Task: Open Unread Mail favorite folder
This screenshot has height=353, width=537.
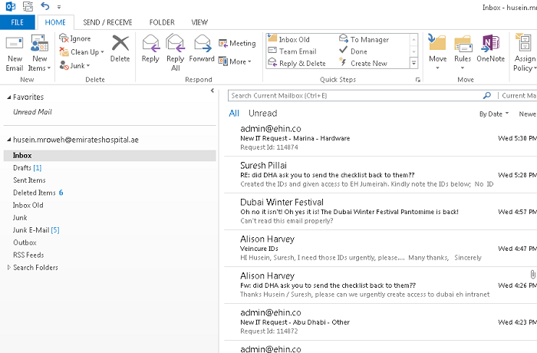Action: (x=32, y=112)
